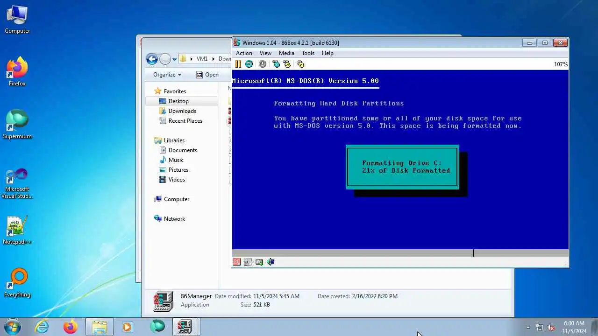Open the Help menu in 86Box
Viewport: 598px width, 336px height.
click(x=327, y=53)
